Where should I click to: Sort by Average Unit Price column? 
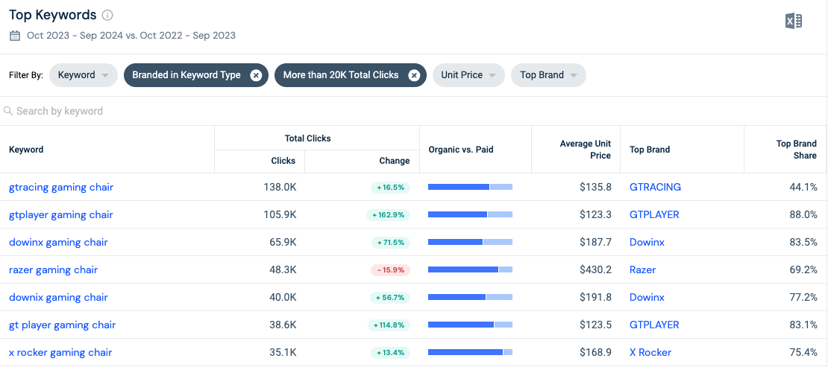(x=585, y=150)
